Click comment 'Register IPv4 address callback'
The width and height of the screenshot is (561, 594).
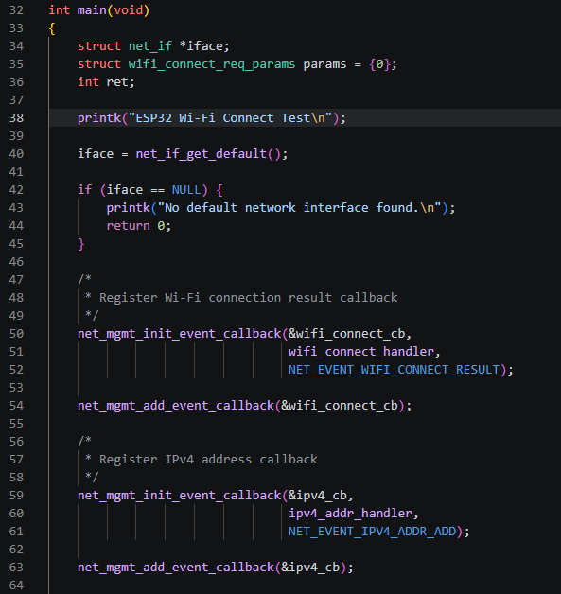[208, 460]
